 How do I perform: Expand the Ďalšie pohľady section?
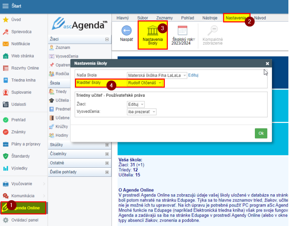(x=107, y=172)
